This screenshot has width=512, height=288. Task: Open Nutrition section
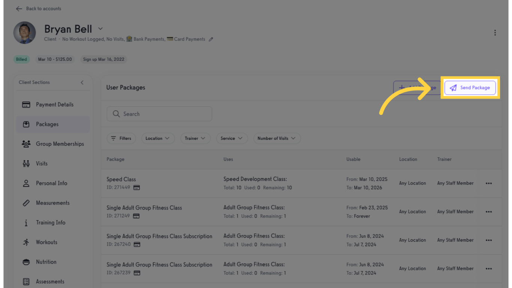53,262
